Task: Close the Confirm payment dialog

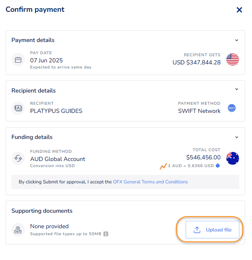Action: point(239,10)
